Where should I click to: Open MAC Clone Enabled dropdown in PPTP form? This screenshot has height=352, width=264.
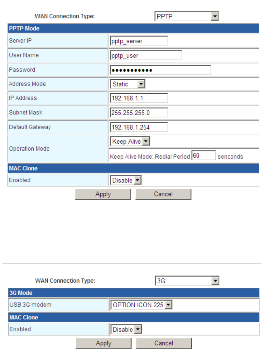click(x=126, y=180)
